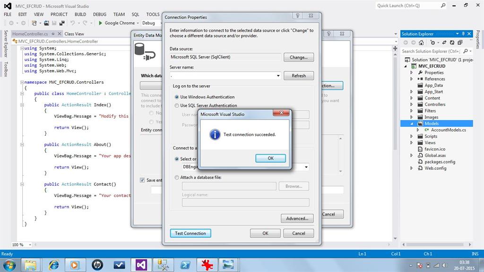
Task: Click Server name input field
Action: (223, 76)
